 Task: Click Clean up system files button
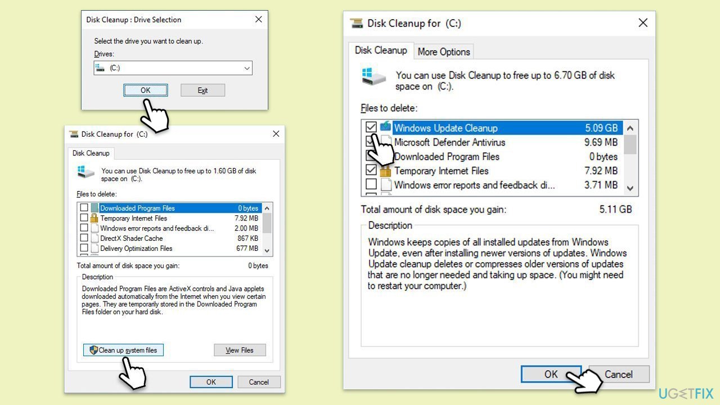coord(123,350)
